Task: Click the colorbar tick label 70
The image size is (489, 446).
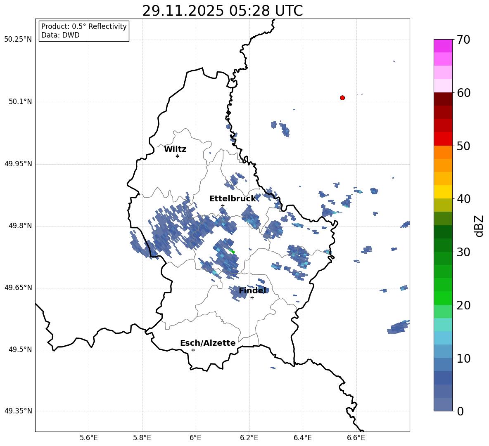Action: tap(463, 40)
